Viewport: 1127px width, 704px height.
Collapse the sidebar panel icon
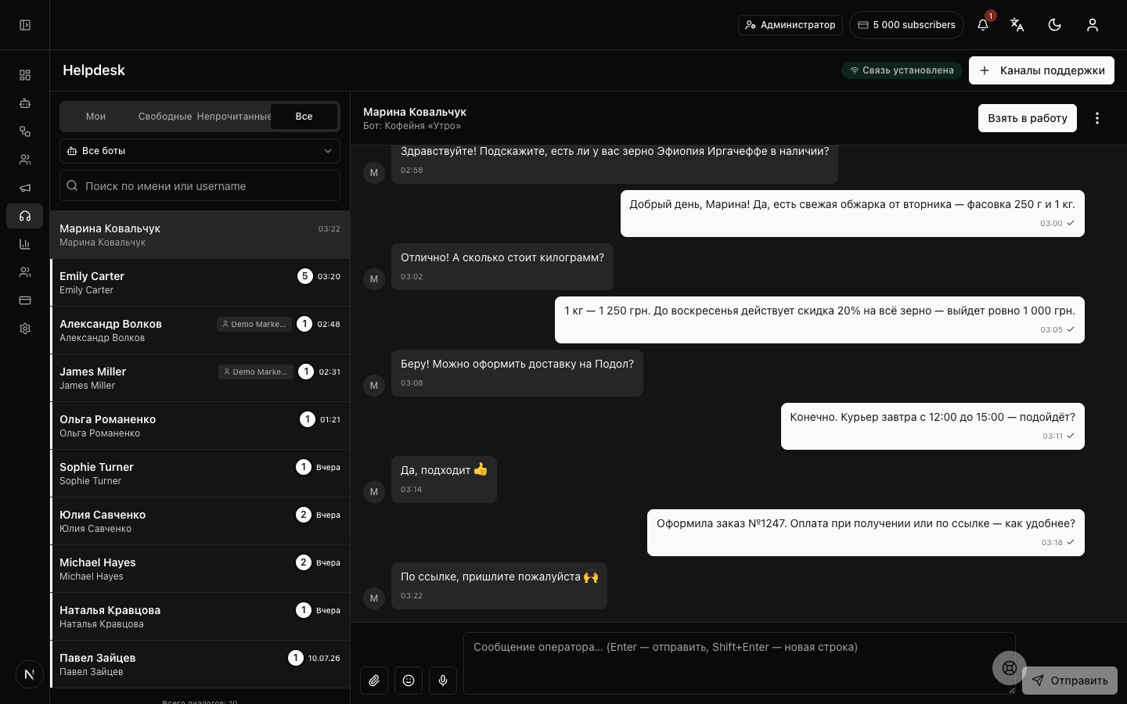point(25,25)
